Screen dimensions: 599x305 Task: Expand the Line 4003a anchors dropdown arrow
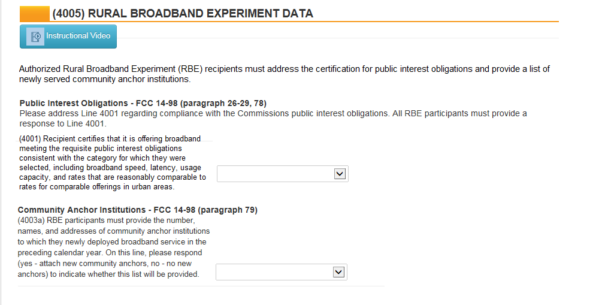338,272
